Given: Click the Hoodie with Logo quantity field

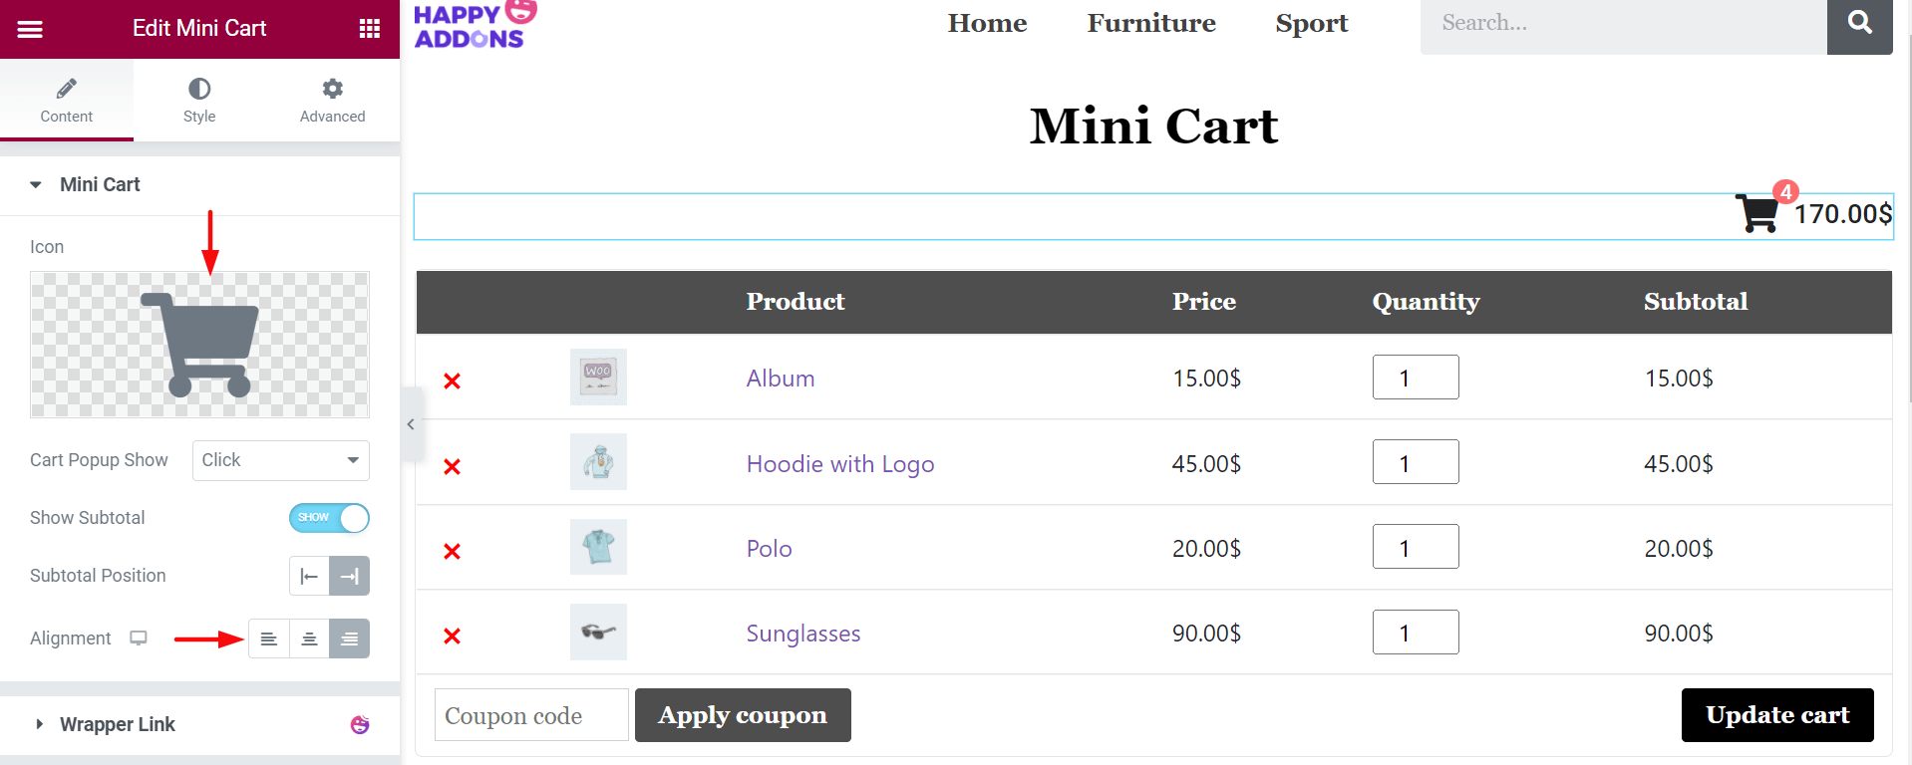Looking at the screenshot, I should tap(1416, 462).
